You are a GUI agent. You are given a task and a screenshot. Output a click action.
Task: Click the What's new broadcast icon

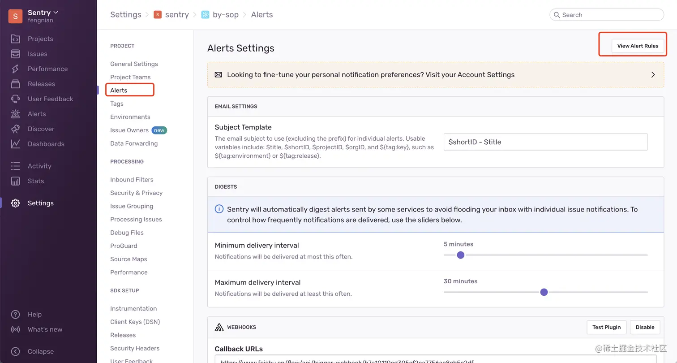tap(15, 329)
